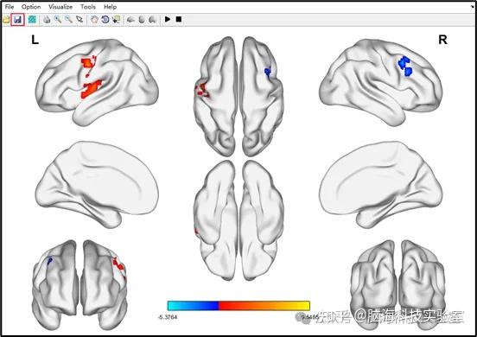Click the left hemisphere medial brain view
Viewport: 477px width, 337px height.
click(97, 185)
